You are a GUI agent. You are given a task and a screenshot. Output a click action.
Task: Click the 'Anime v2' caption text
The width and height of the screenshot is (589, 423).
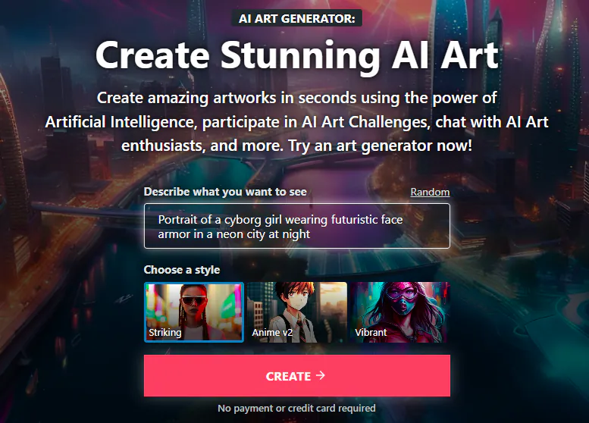272,333
